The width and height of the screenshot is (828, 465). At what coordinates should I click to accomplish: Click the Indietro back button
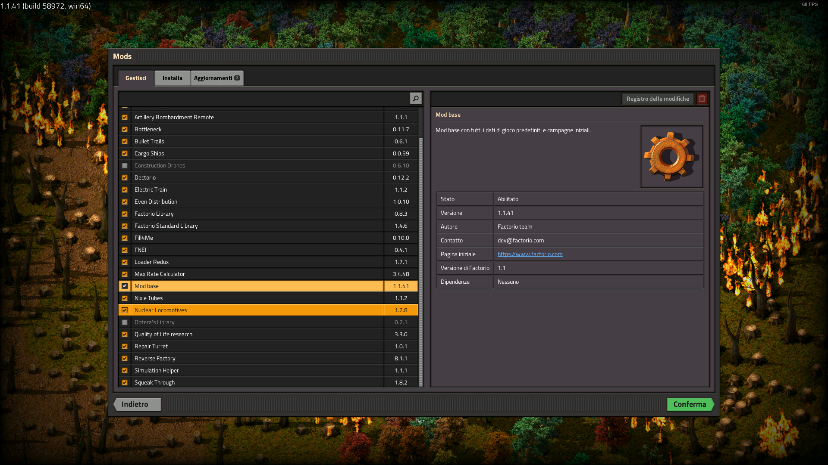137,404
